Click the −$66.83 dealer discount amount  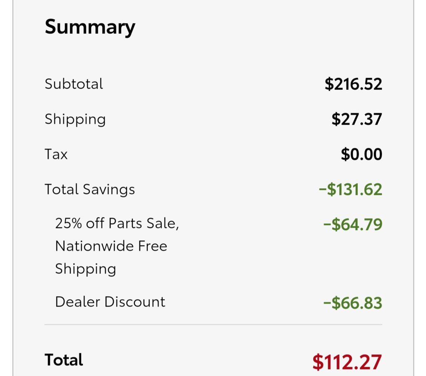[x=353, y=303]
